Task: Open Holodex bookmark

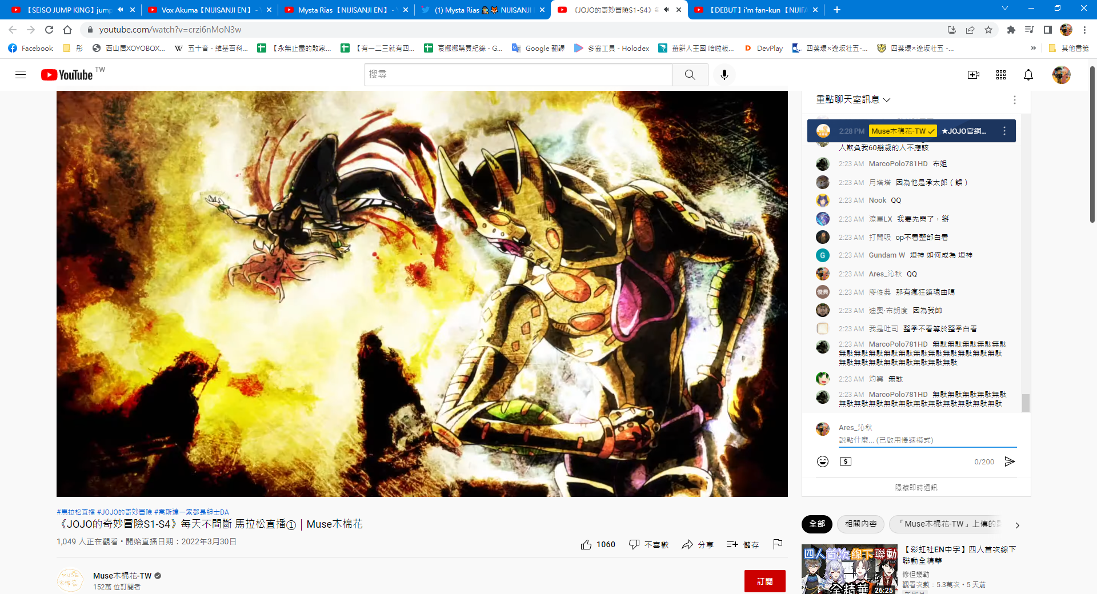Action: coord(612,49)
